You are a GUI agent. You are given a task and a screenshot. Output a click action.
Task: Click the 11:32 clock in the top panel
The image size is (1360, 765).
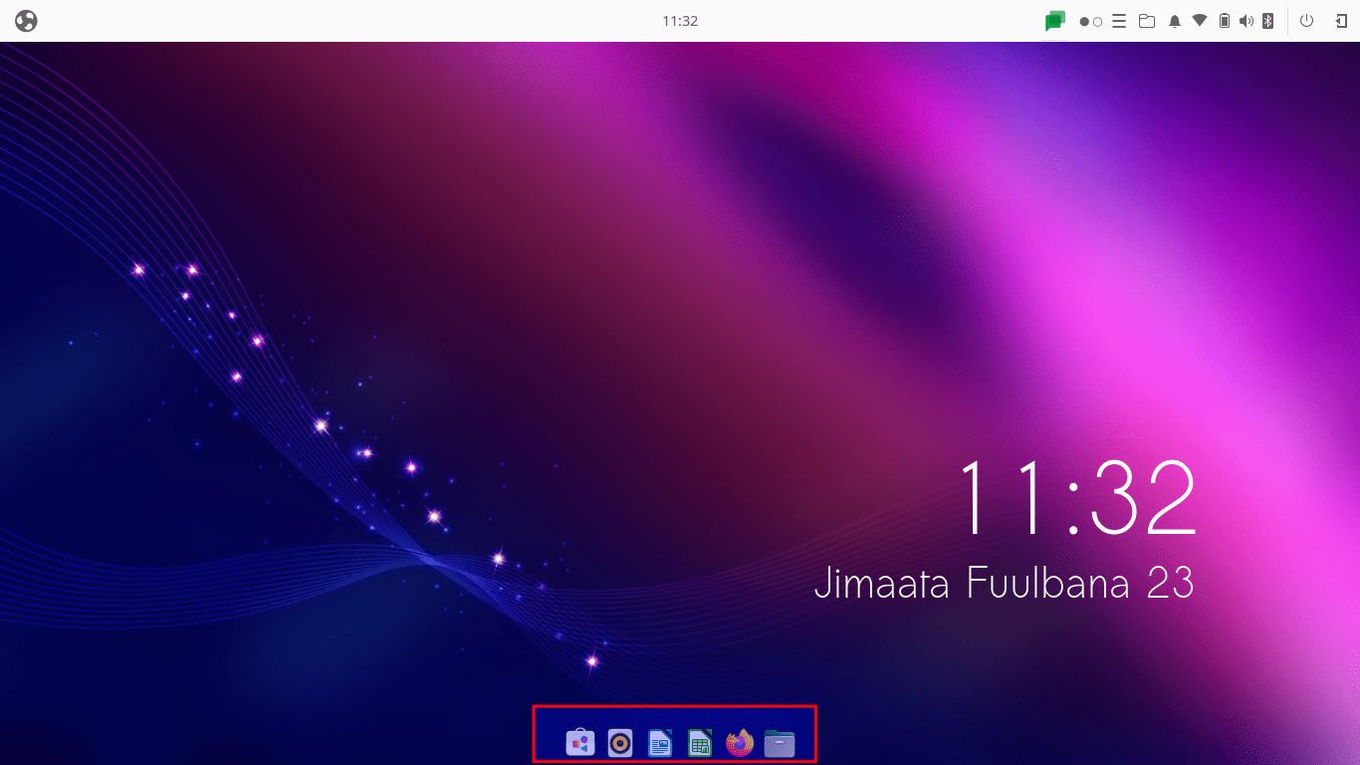click(x=680, y=20)
